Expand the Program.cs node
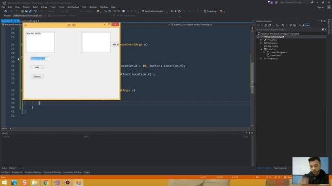 point(261,58)
